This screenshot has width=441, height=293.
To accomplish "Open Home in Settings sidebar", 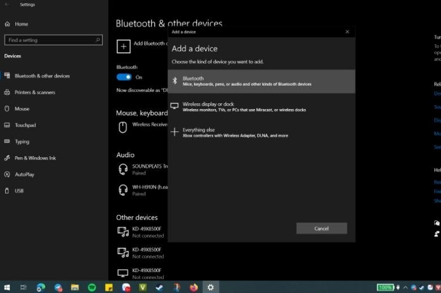I will pyautogui.click(x=21, y=24).
